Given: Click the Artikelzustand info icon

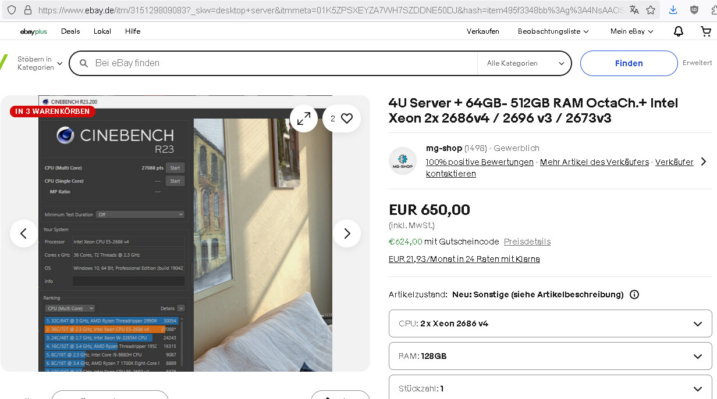Looking at the screenshot, I should click(634, 294).
